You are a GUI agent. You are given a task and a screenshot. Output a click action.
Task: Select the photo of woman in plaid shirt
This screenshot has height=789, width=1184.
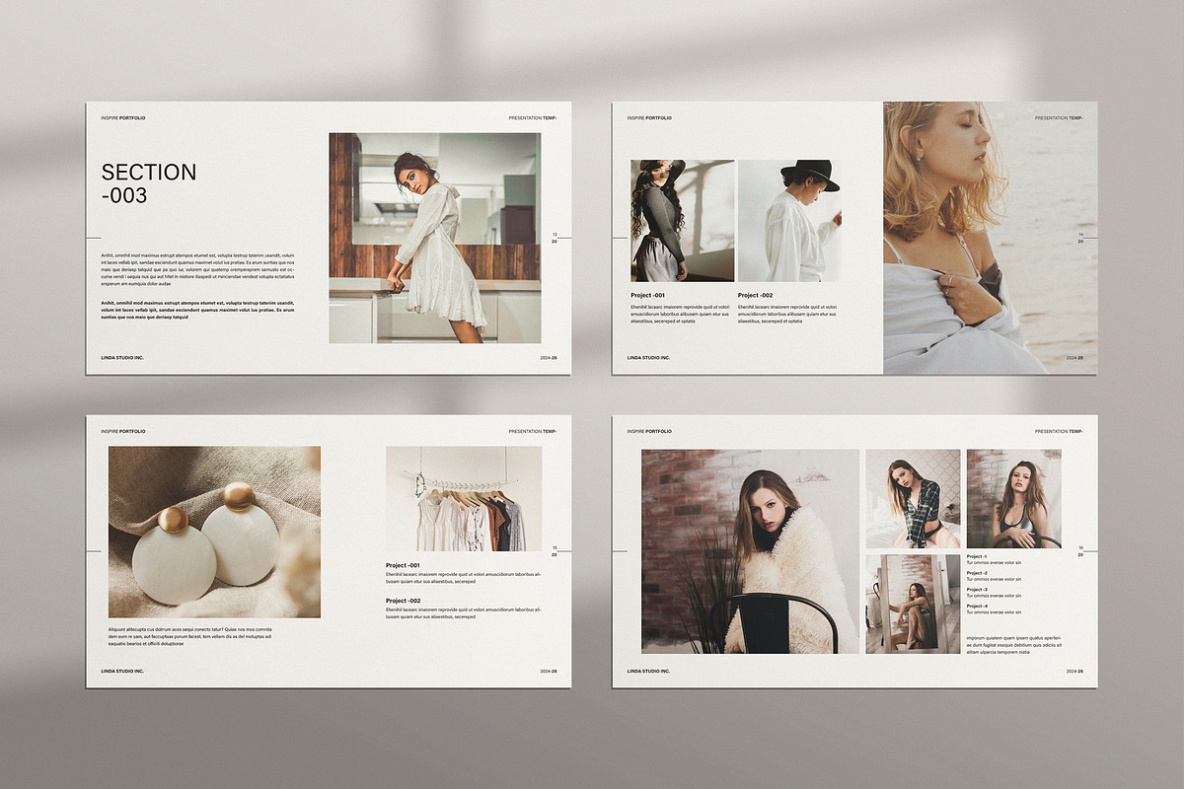(x=913, y=498)
